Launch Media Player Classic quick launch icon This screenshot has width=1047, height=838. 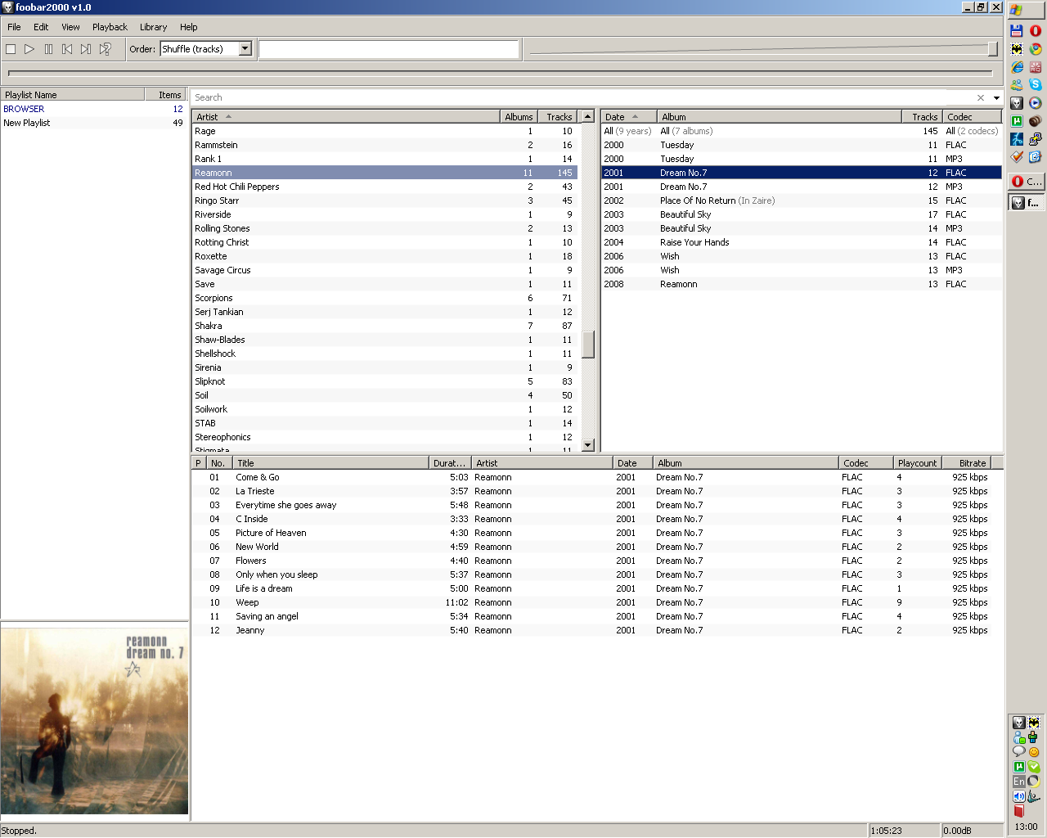point(1036,102)
